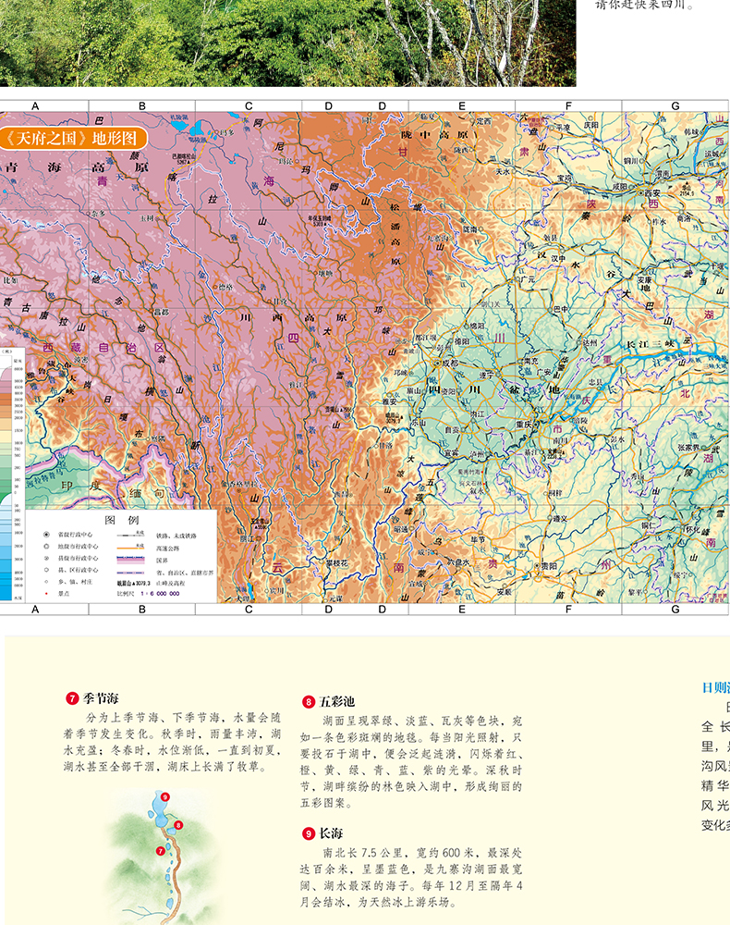Click the 安康 city label on the map
This screenshot has width=730, height=925.
pyautogui.click(x=645, y=280)
